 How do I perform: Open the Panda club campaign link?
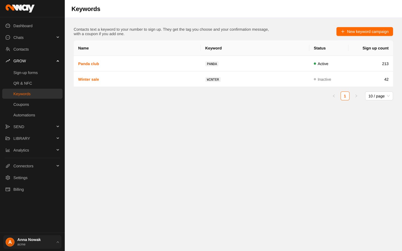(88, 64)
